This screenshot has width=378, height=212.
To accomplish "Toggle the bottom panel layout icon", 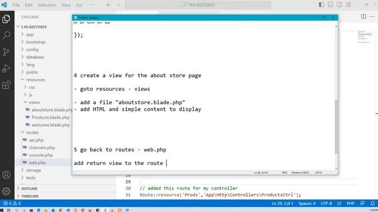I will coord(330,5).
